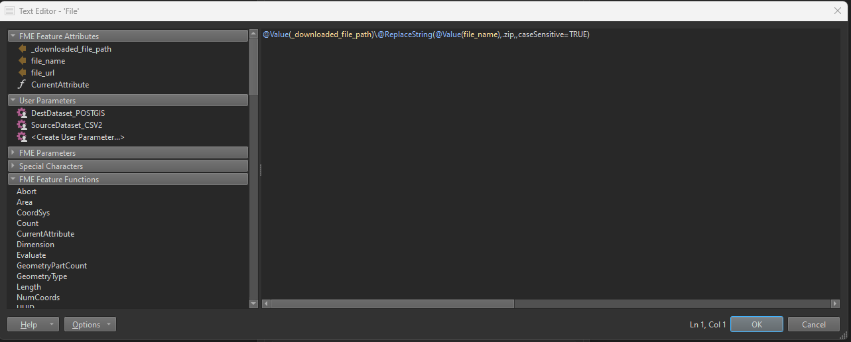Screen dimensions: 851x342
Task: Click the Ln 1, Col 1 position indicator
Action: (708, 325)
